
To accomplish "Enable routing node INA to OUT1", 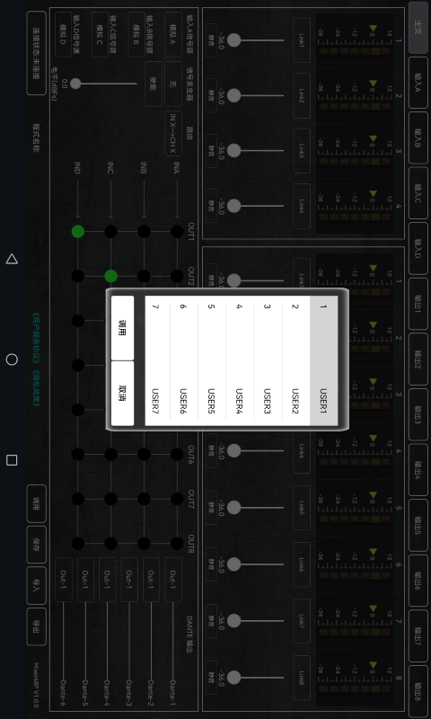I will 177,232.
